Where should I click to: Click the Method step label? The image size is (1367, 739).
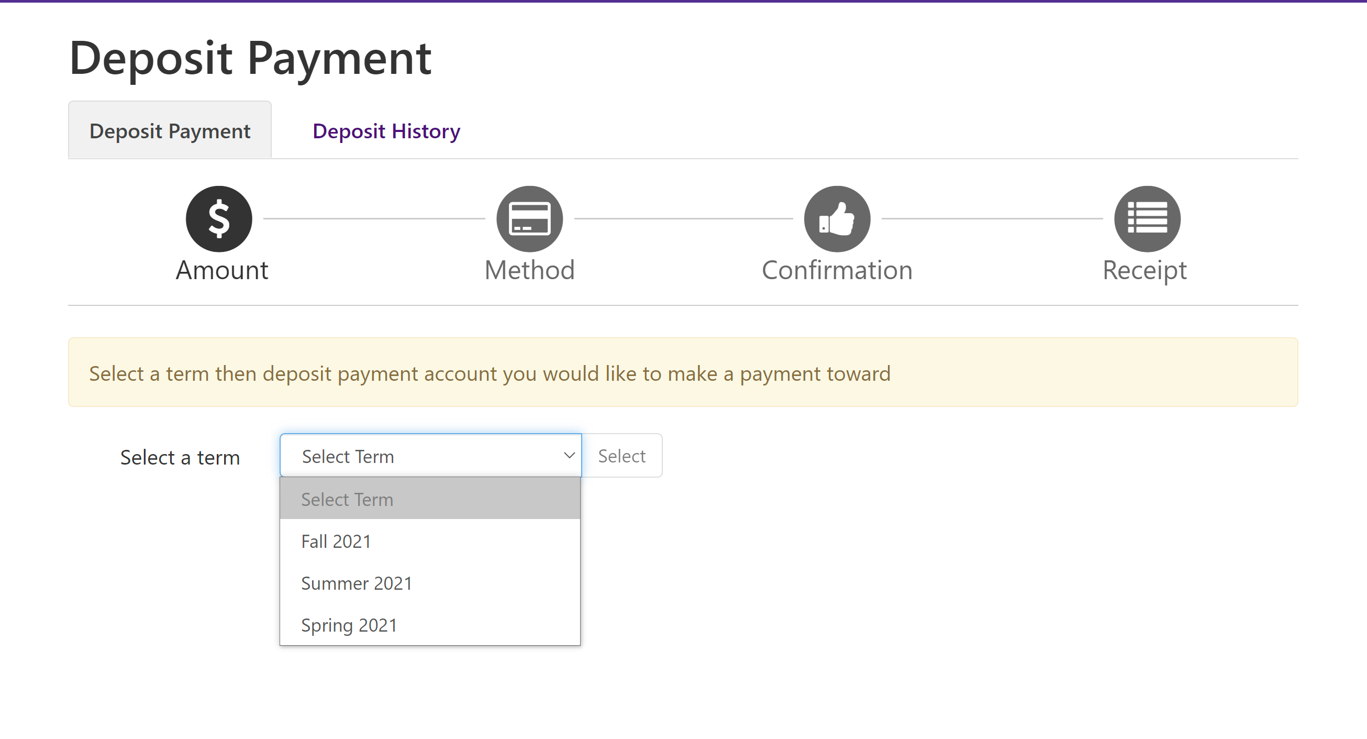click(x=529, y=270)
